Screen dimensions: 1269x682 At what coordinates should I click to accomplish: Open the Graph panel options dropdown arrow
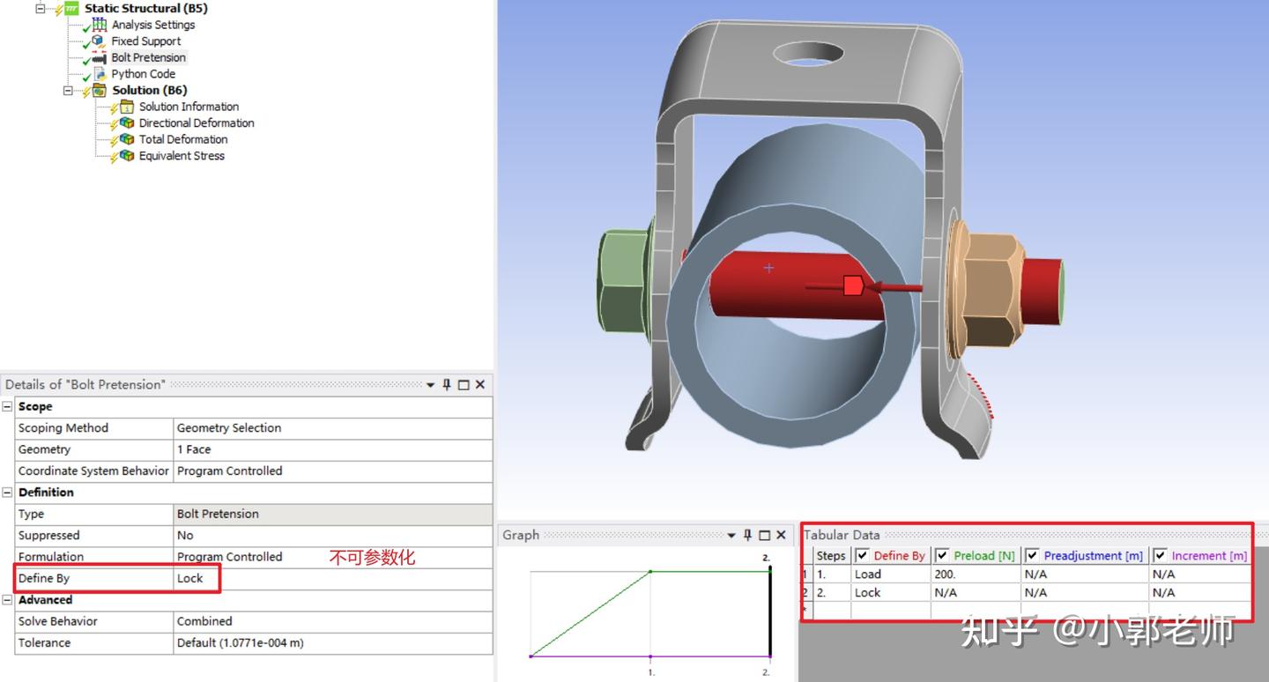(731, 536)
